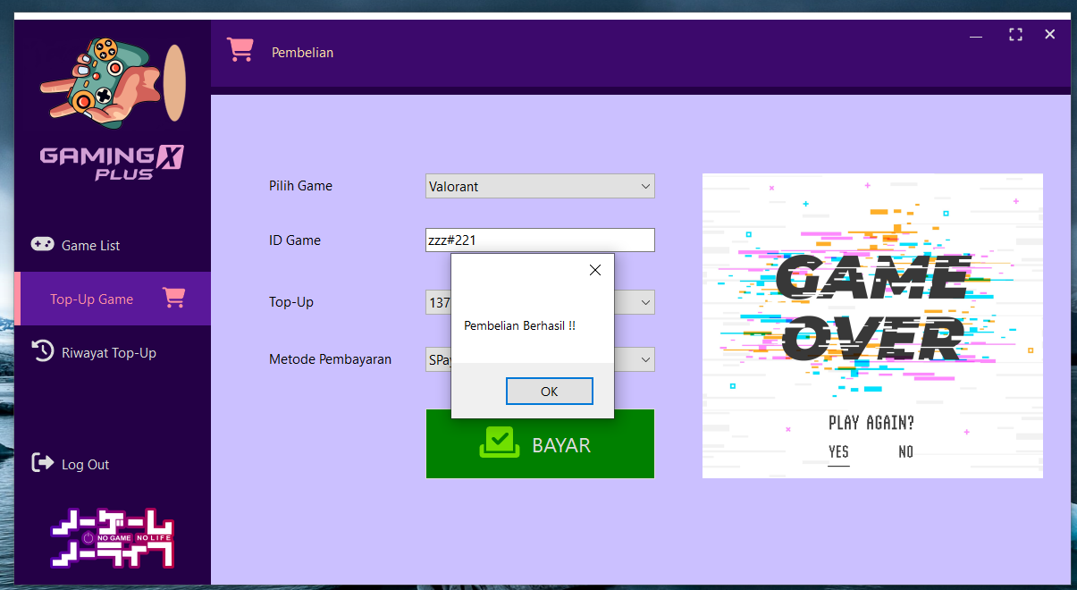The height and width of the screenshot is (590, 1077).
Task: Click the No Game No Life logo
Action: (113, 538)
